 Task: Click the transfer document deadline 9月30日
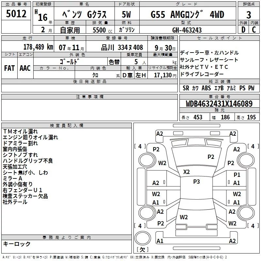click(165, 48)
